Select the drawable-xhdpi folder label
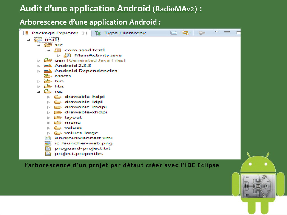The width and height of the screenshot is (287, 215). pos(86,112)
